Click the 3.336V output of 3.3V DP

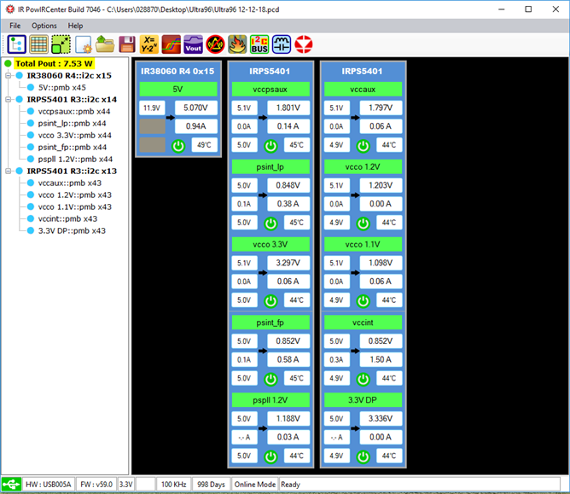pos(381,418)
